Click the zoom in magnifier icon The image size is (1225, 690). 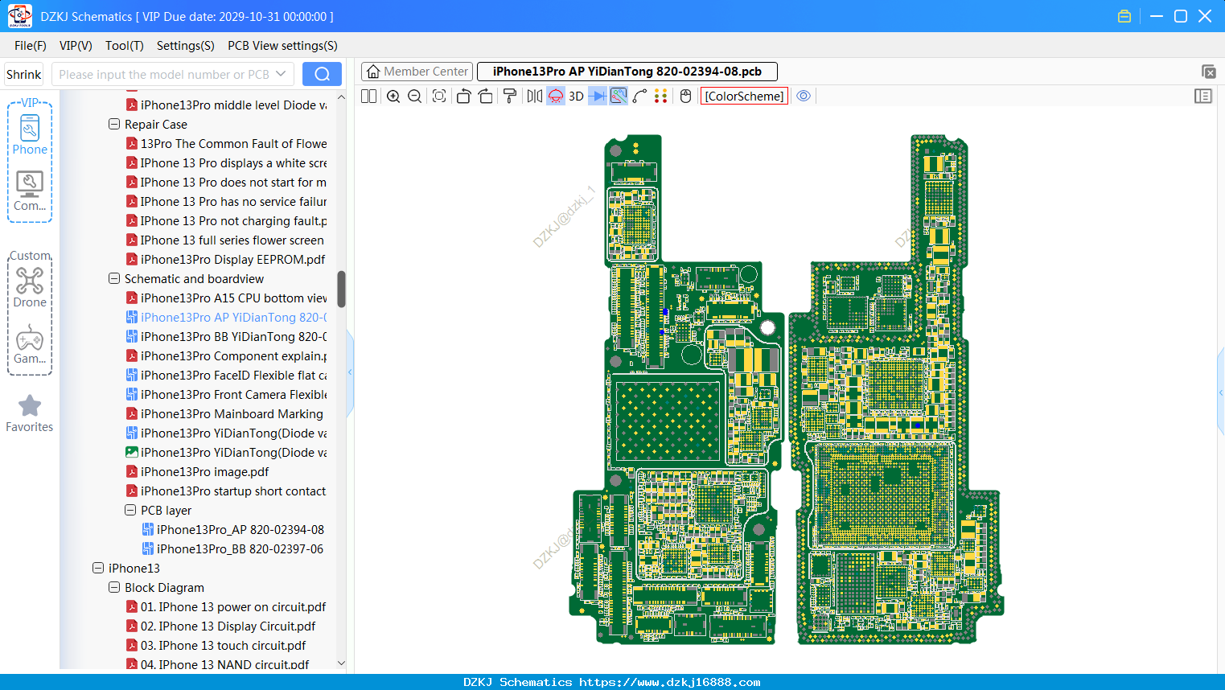pos(393,97)
